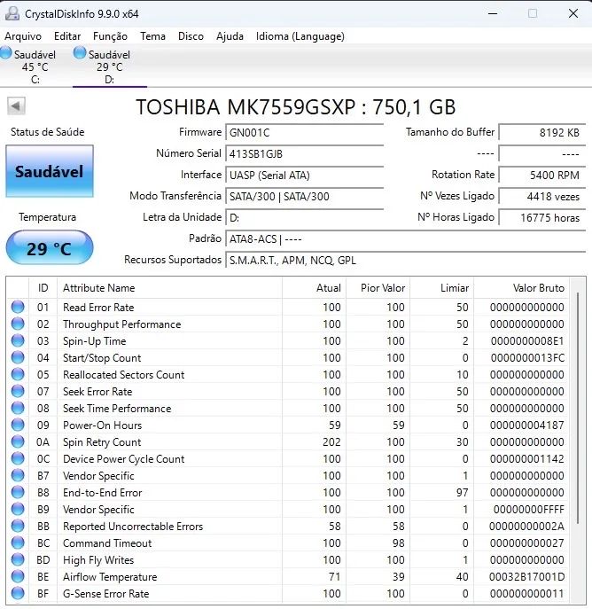
Task: Click the CrystalDiskInfo app icon in title bar
Action: pyautogui.click(x=12, y=13)
